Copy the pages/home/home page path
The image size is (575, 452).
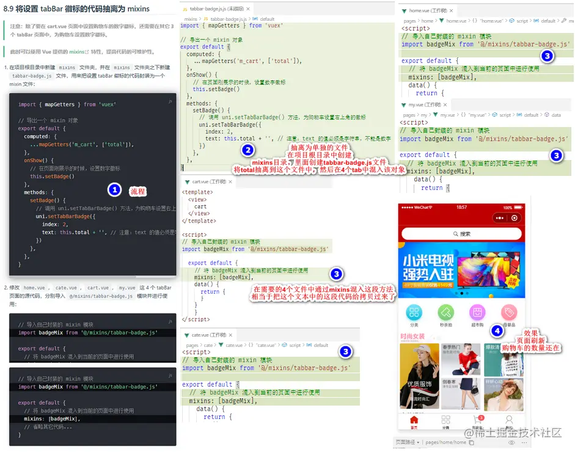pos(472,442)
